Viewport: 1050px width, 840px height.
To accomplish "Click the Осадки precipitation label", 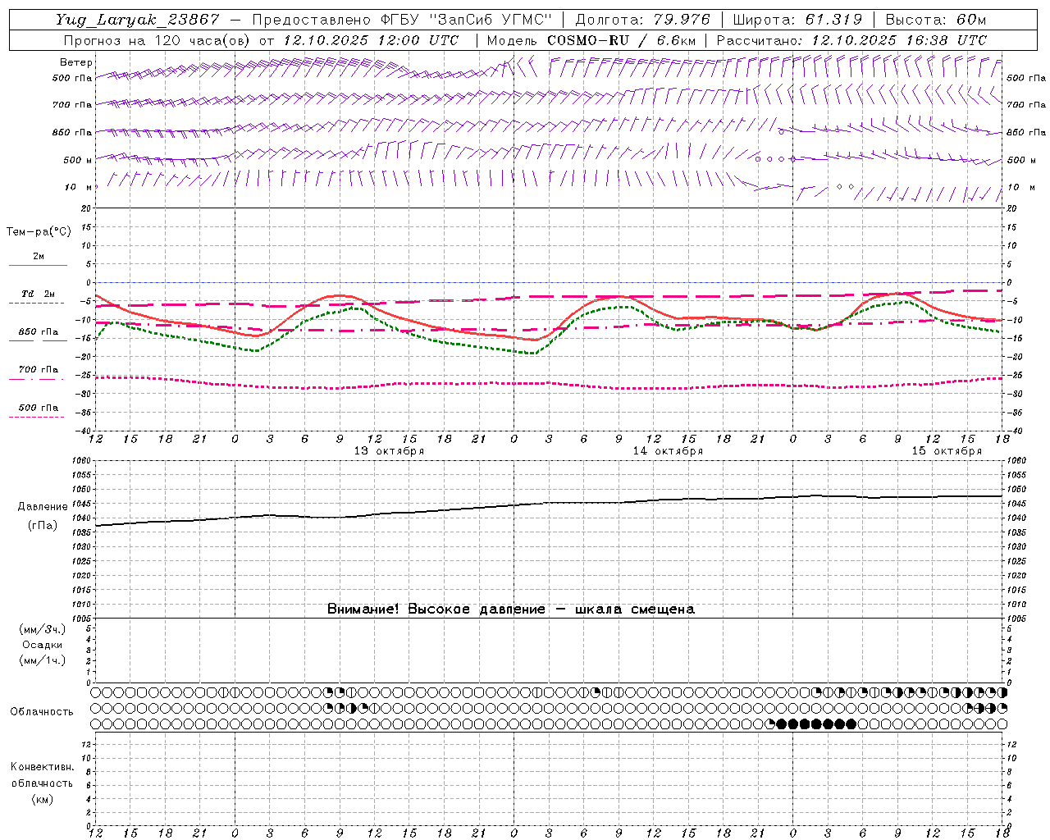I will tap(43, 645).
